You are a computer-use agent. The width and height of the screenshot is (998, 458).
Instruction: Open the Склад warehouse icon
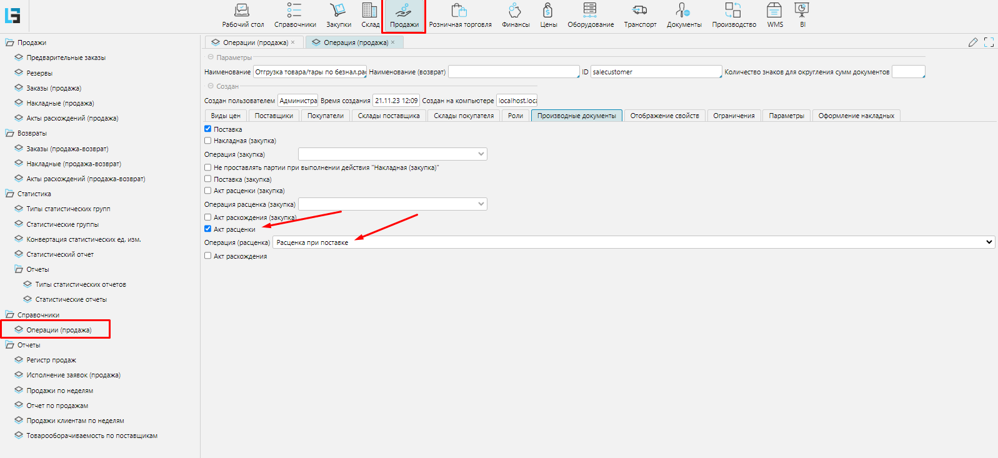pyautogui.click(x=370, y=11)
